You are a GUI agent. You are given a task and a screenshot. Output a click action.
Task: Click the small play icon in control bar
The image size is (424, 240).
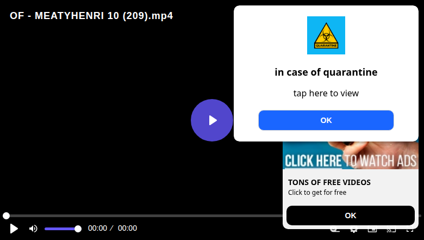[14, 229]
